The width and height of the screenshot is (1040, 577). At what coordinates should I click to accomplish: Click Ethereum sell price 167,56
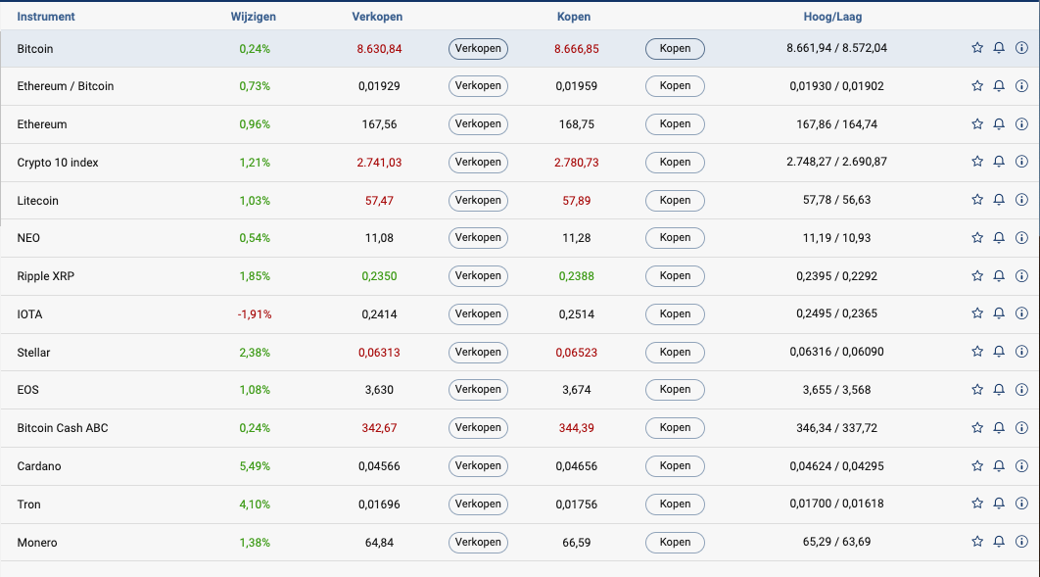click(x=379, y=124)
